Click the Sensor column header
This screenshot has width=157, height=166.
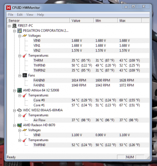(x=38, y=21)
